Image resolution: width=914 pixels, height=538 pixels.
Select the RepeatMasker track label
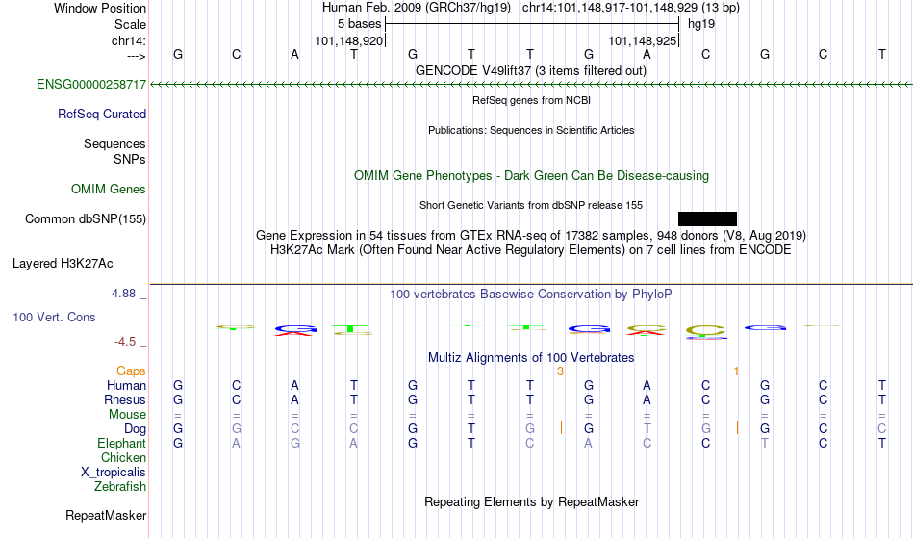(x=106, y=515)
